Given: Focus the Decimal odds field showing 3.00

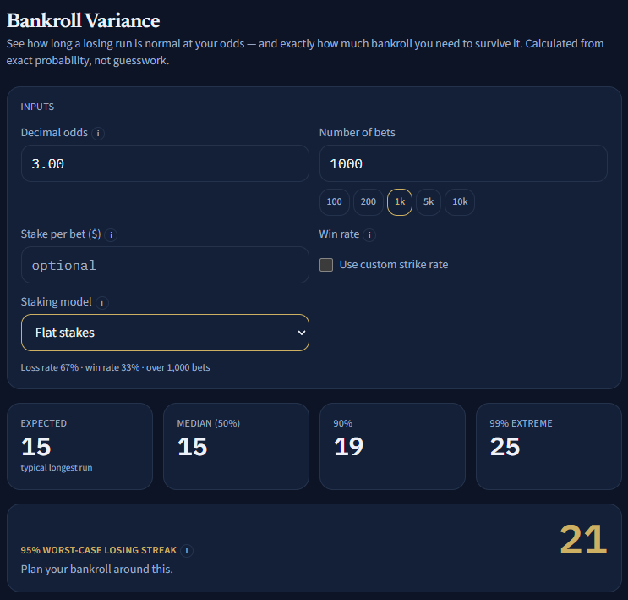Looking at the screenshot, I should click(165, 163).
